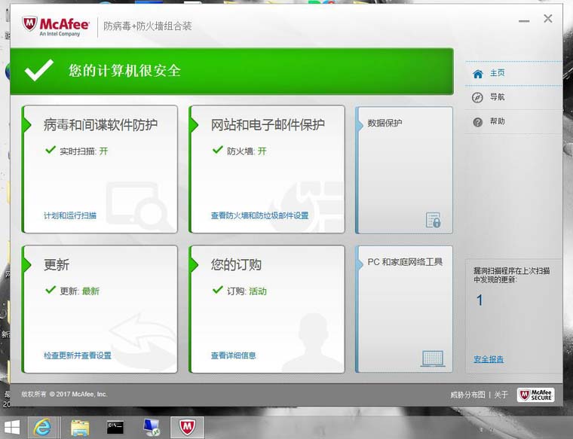573x439 pixels.
Task: Click the 防病毒+防火墙组合装 title text
Action: click(148, 26)
